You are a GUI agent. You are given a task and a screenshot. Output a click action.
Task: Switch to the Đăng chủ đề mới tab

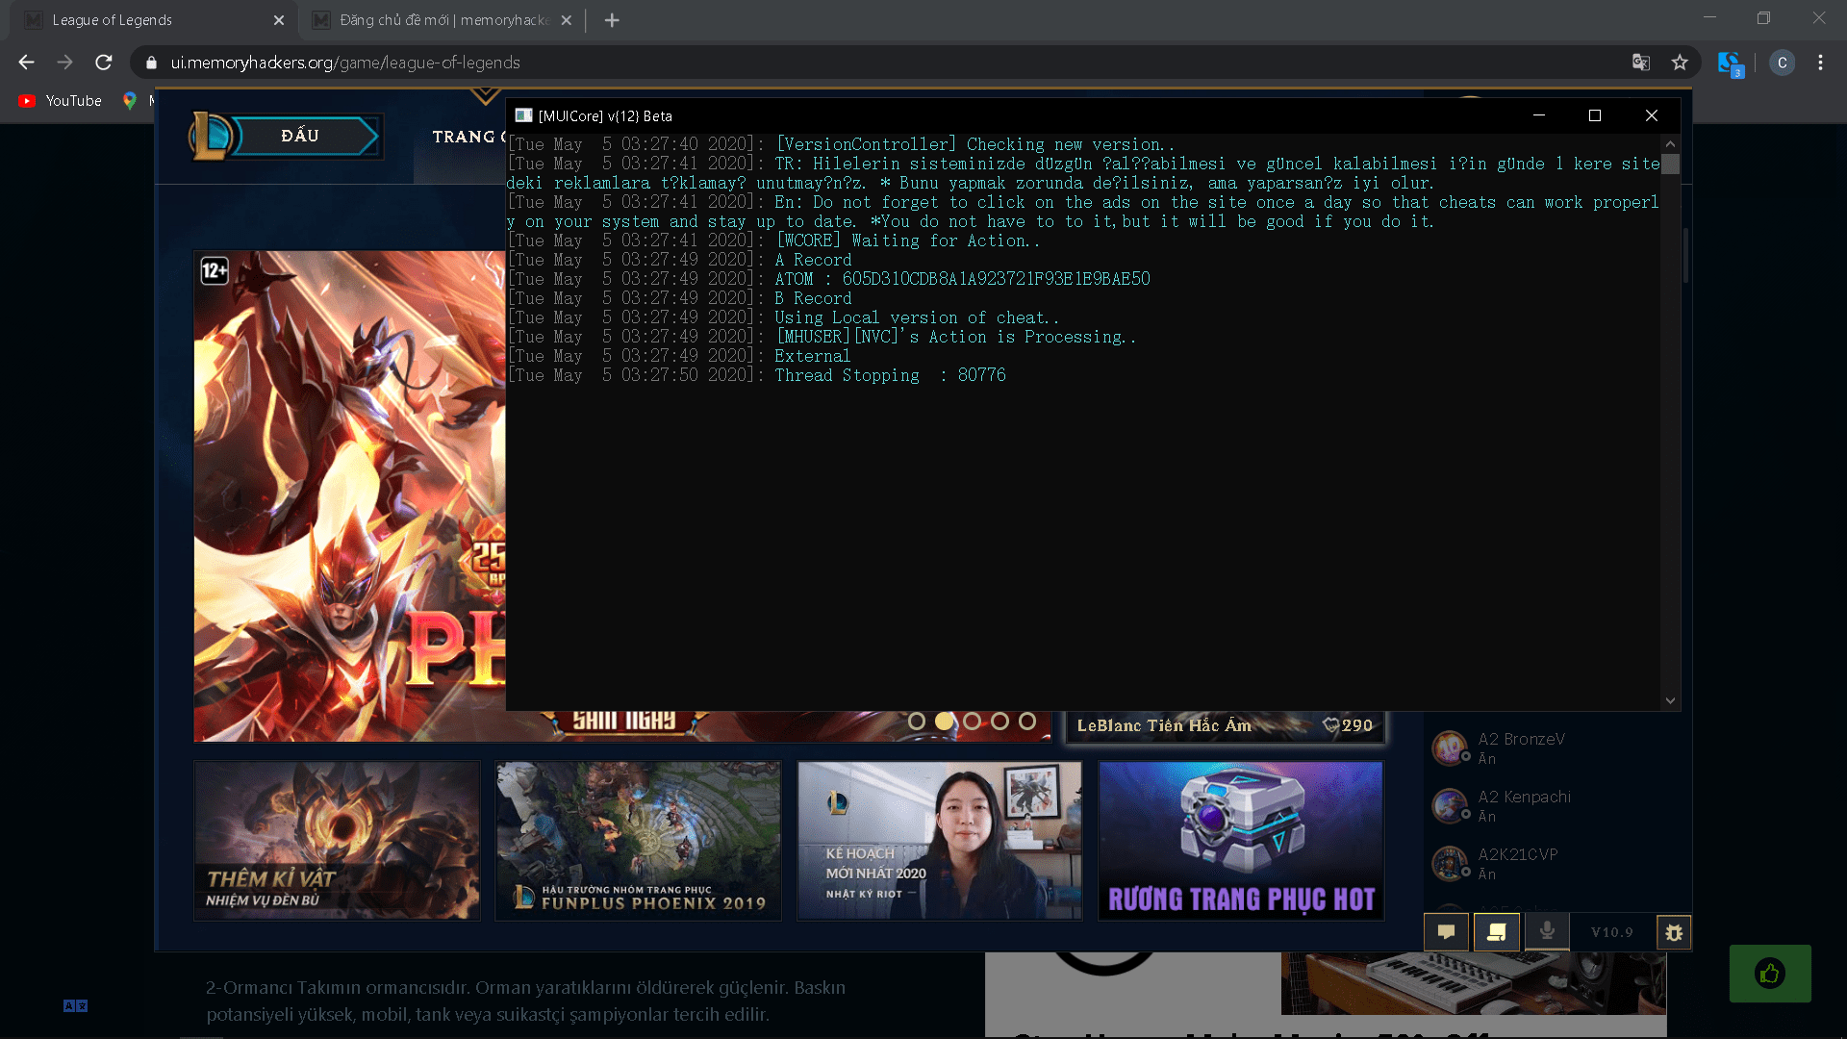pyautogui.click(x=443, y=20)
